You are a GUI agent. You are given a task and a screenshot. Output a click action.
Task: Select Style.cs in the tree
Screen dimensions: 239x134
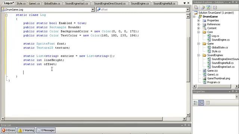click(216, 51)
